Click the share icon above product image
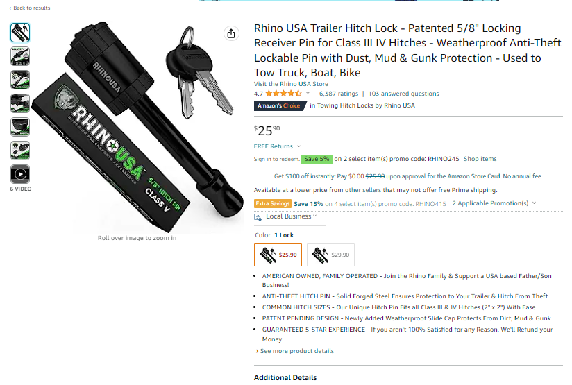The image size is (572, 385). [x=231, y=33]
